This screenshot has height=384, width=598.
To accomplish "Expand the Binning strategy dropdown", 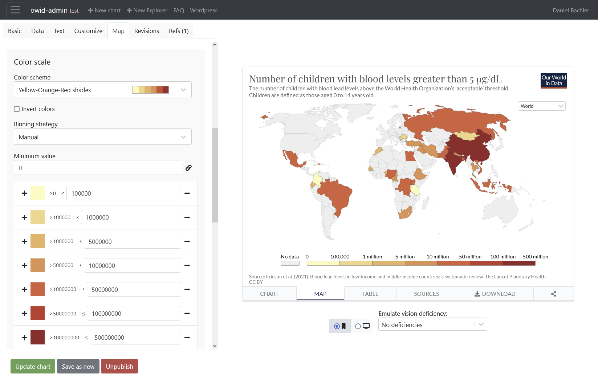I will click(103, 137).
